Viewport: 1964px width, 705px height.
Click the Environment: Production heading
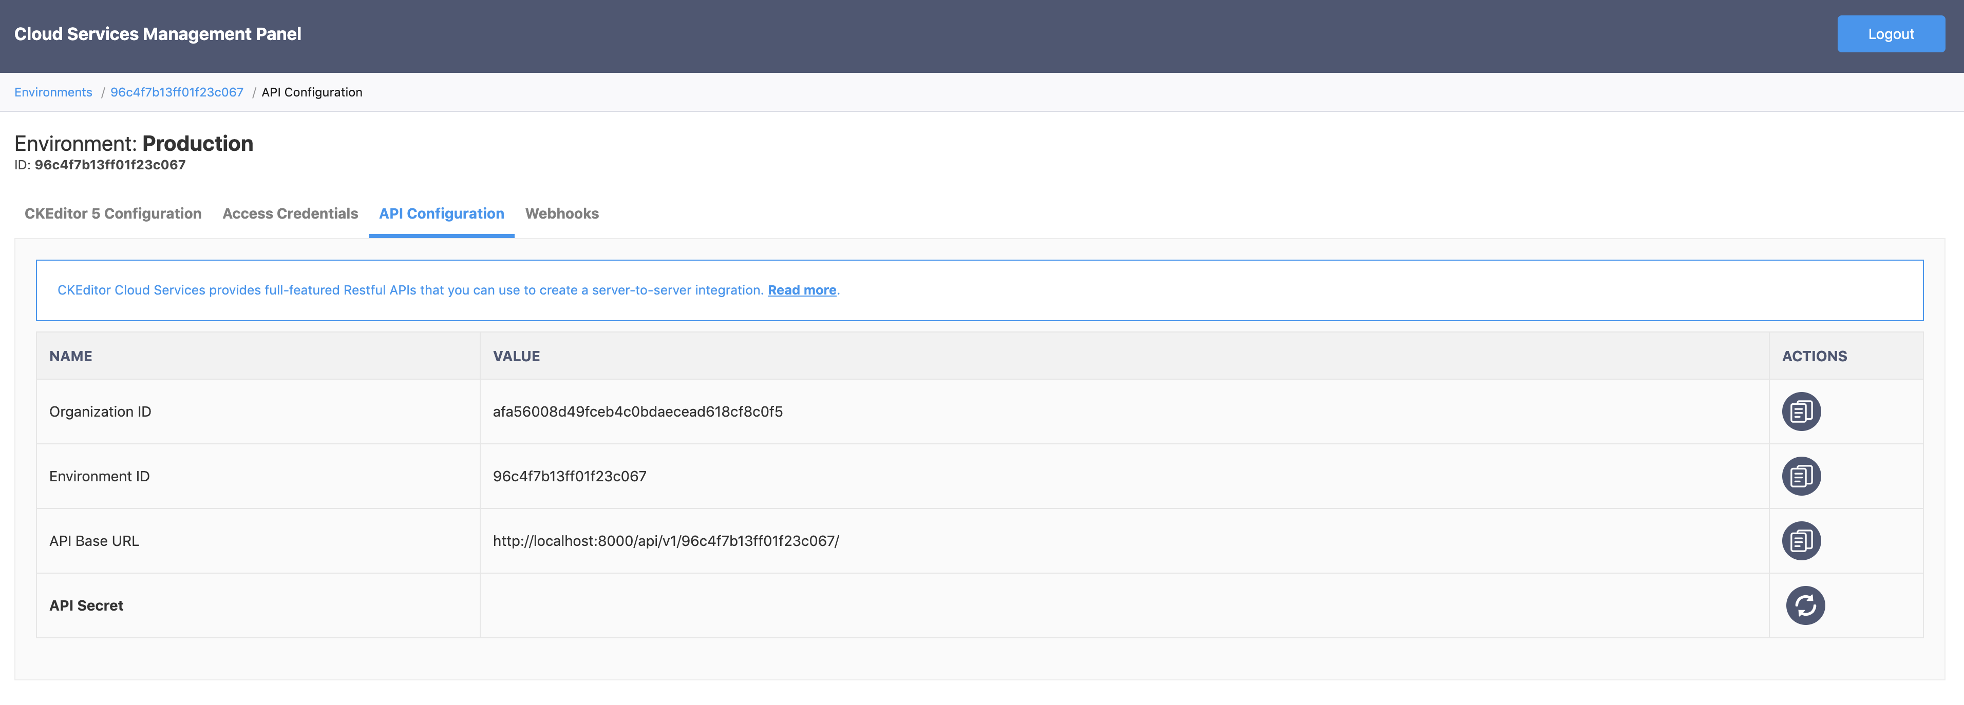tap(134, 144)
